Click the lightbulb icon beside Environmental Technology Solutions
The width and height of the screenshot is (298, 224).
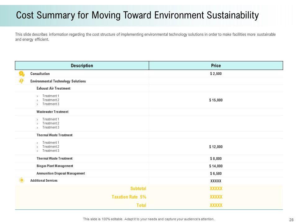(21, 81)
